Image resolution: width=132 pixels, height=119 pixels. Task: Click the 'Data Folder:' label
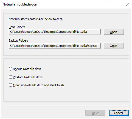(17, 27)
